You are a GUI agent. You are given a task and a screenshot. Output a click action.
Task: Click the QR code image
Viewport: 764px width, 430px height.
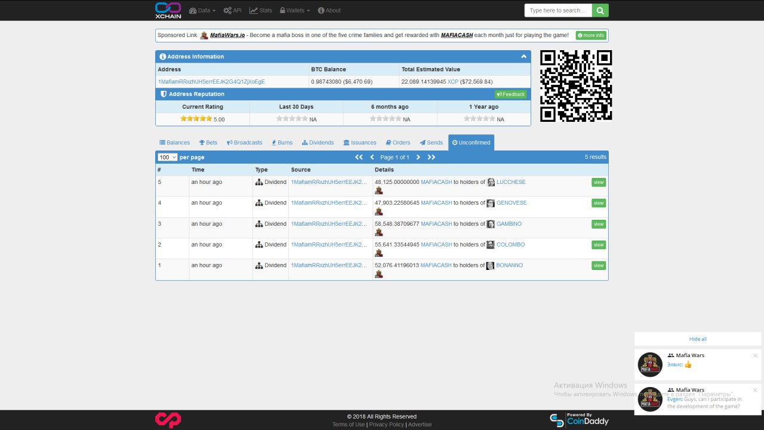point(576,86)
